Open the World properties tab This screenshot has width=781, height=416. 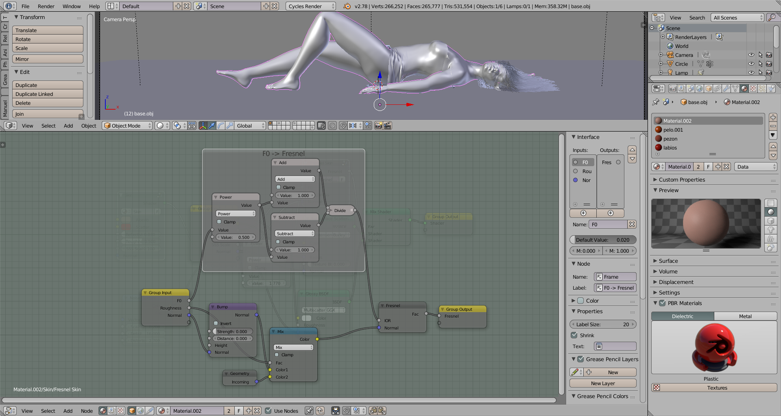click(699, 89)
